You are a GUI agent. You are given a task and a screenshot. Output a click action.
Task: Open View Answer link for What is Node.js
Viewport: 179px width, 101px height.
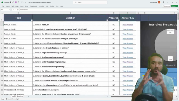tap(128, 25)
